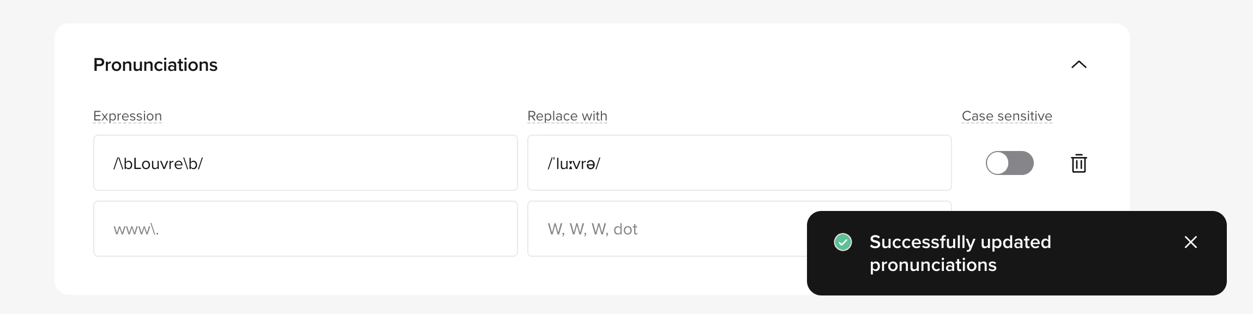This screenshot has height=314, width=1253.
Task: Enable the Case sensitive toggle for the Louvre rule
Action: click(1009, 163)
